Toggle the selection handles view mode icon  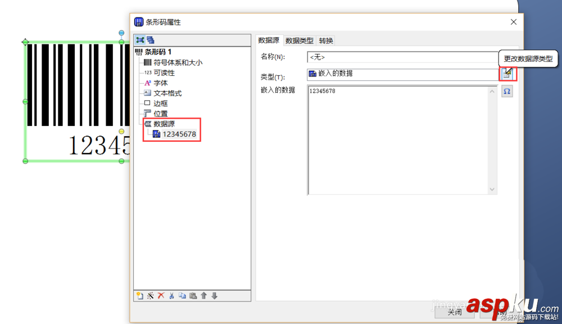pyautogui.click(x=140, y=39)
